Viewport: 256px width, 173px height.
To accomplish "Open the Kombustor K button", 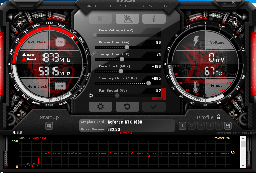I will [x=100, y=19].
